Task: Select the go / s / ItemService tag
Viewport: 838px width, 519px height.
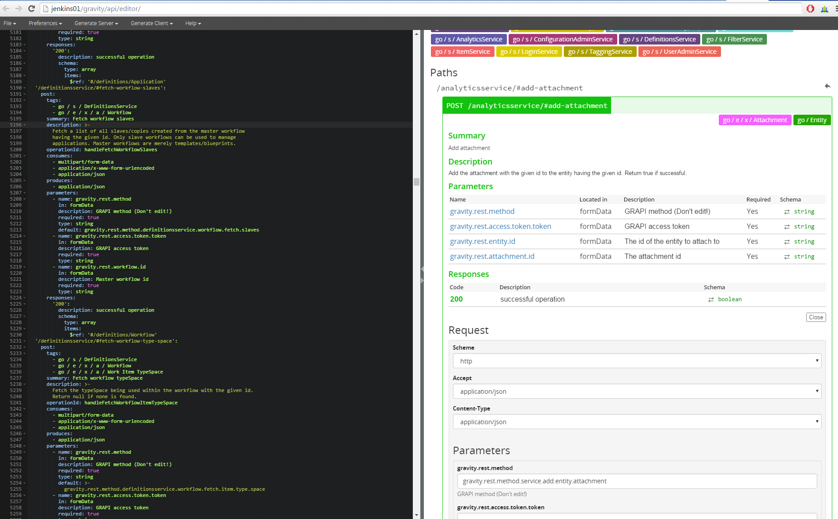Action: (x=462, y=52)
